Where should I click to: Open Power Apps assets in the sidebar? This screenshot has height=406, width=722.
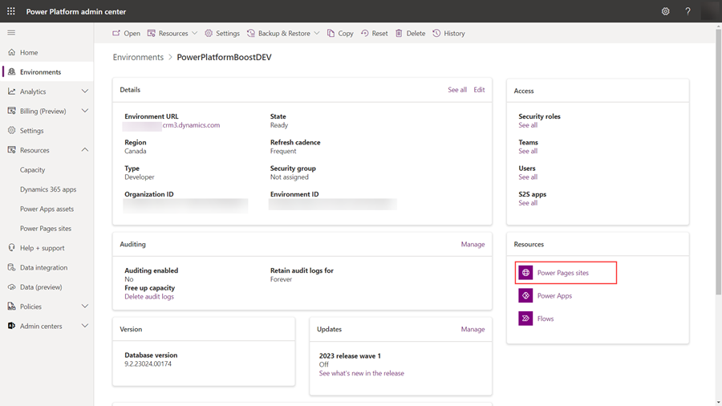click(x=47, y=209)
